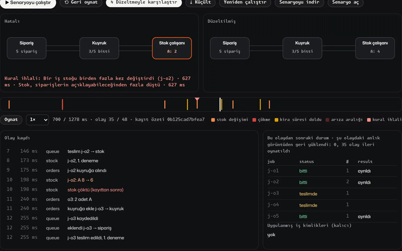Click the stok değişimi legend swatch

coord(213,120)
